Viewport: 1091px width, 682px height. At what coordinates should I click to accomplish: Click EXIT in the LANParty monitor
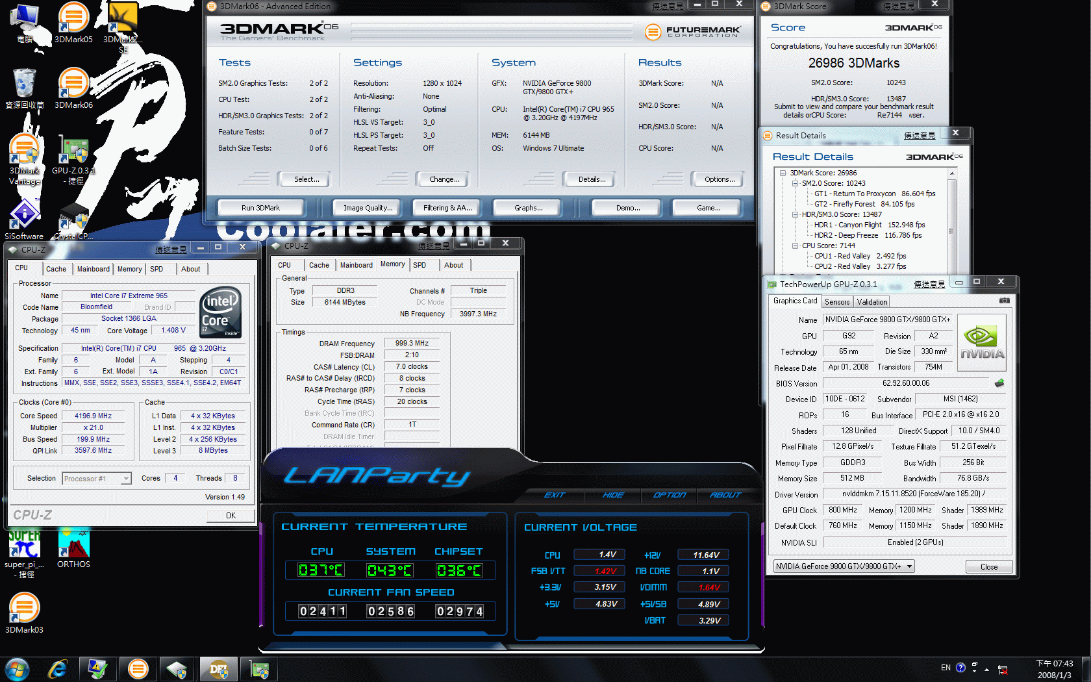pyautogui.click(x=555, y=495)
